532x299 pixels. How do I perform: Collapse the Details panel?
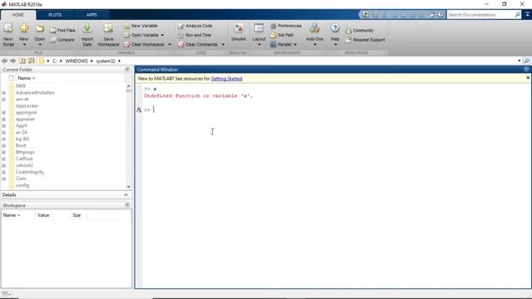click(x=126, y=195)
